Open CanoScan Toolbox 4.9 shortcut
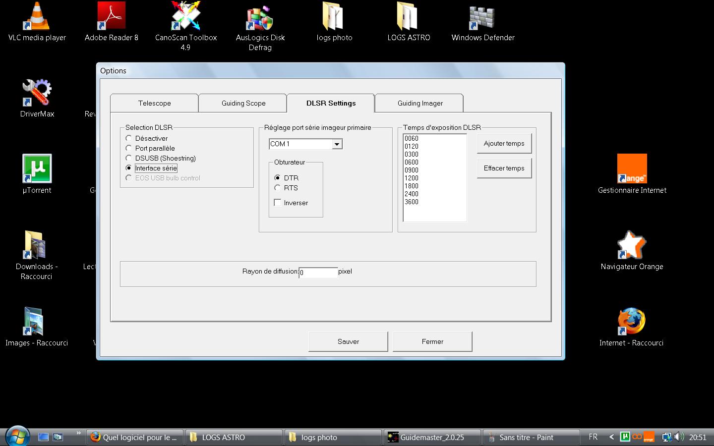 tap(186, 26)
